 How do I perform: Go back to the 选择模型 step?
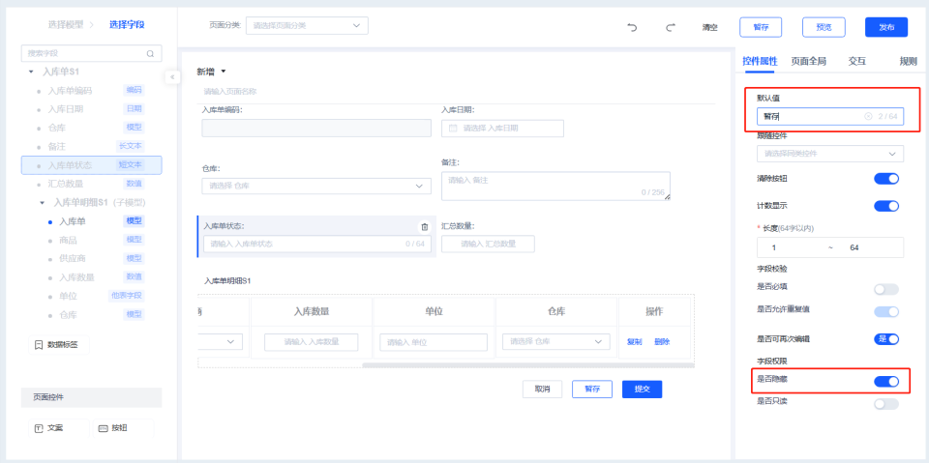pyautogui.click(x=67, y=25)
